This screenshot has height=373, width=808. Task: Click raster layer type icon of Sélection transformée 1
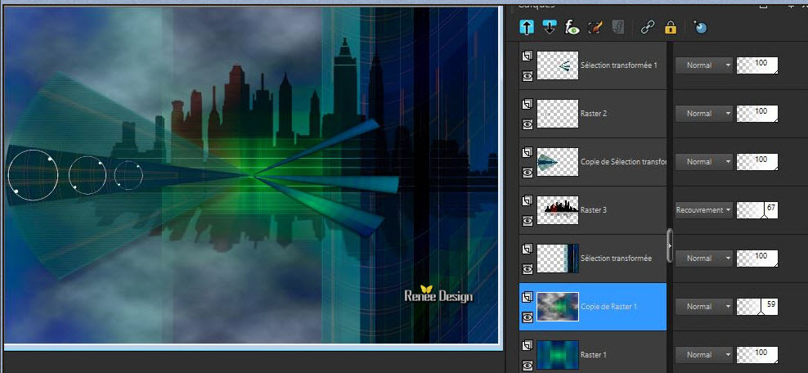527,56
